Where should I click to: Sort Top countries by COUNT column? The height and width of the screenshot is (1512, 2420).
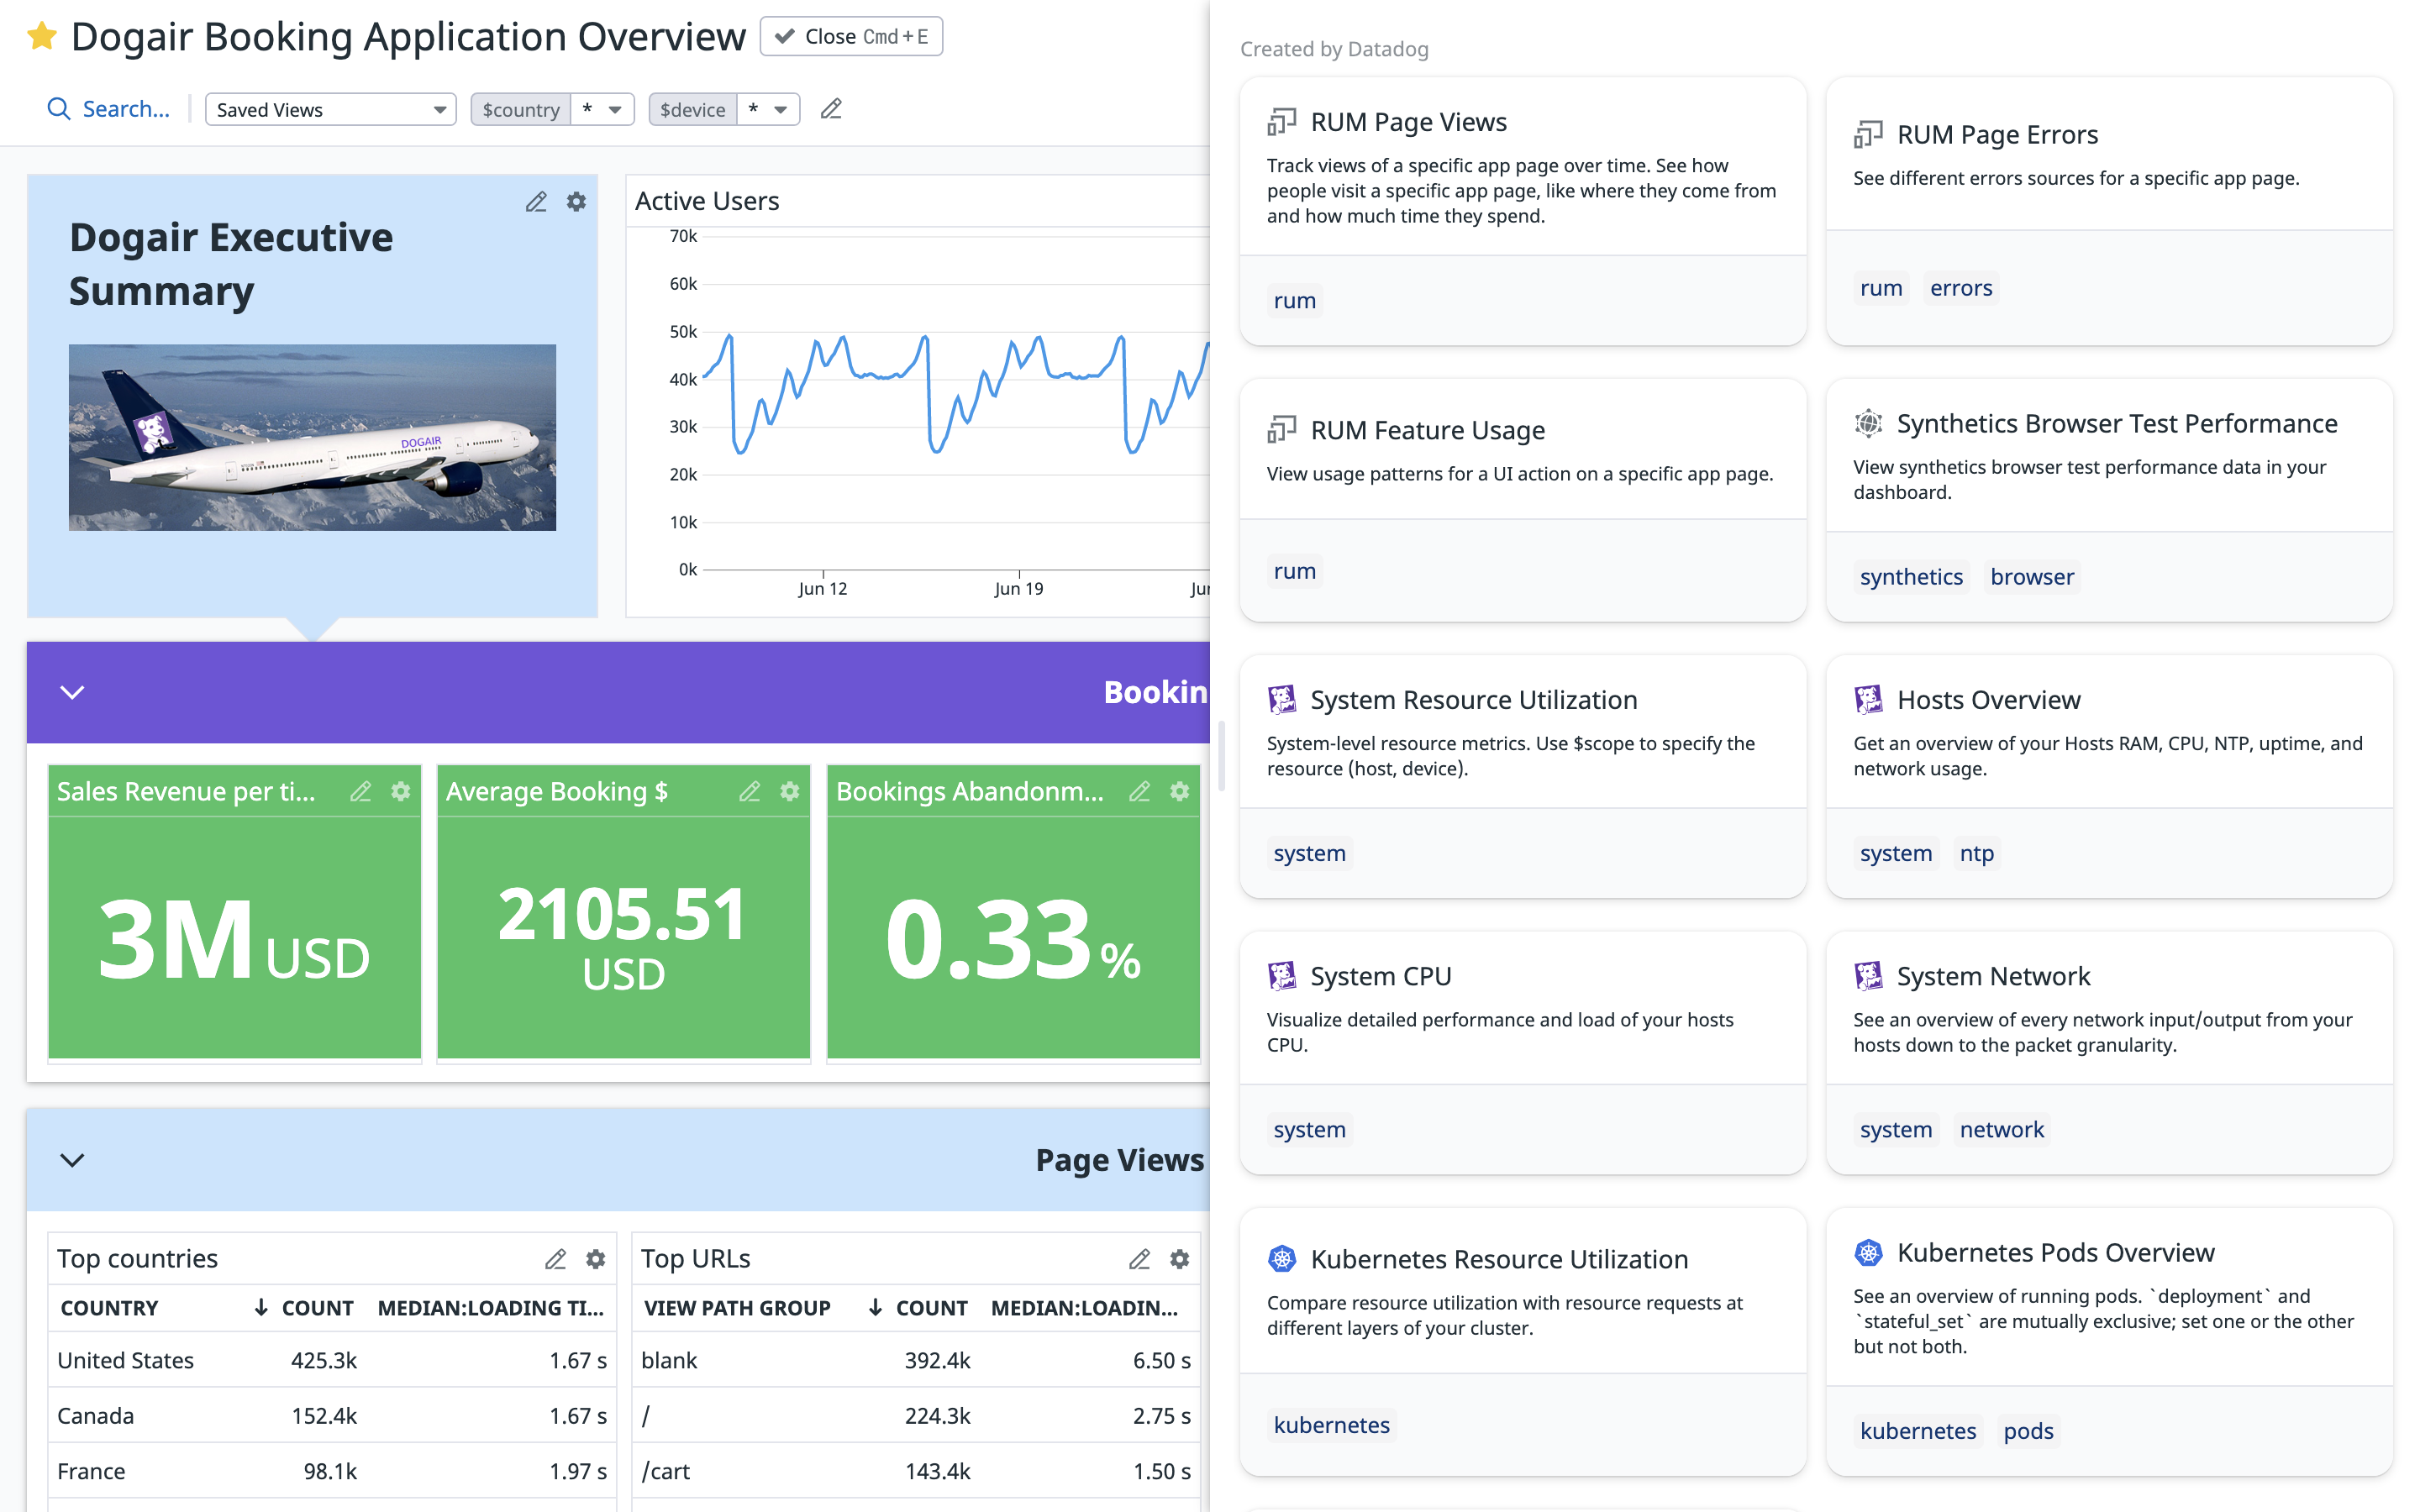[x=316, y=1307]
